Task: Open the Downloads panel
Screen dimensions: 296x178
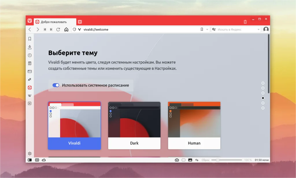Action: (x=29, y=47)
